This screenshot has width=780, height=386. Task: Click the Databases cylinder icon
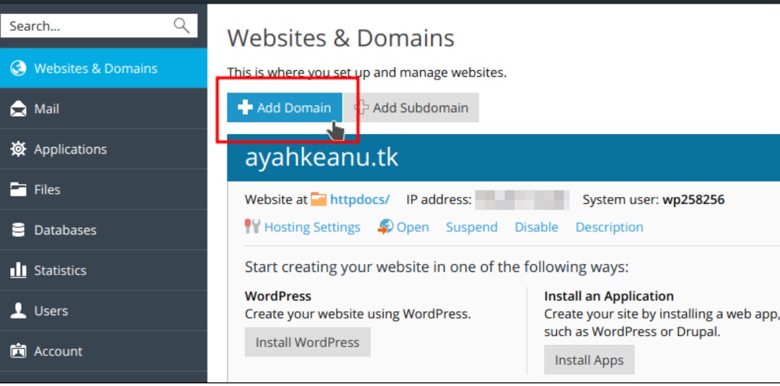tap(18, 230)
